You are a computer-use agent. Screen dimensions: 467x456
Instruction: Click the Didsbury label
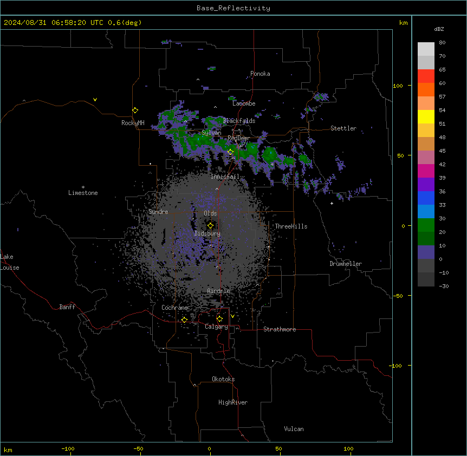point(207,233)
